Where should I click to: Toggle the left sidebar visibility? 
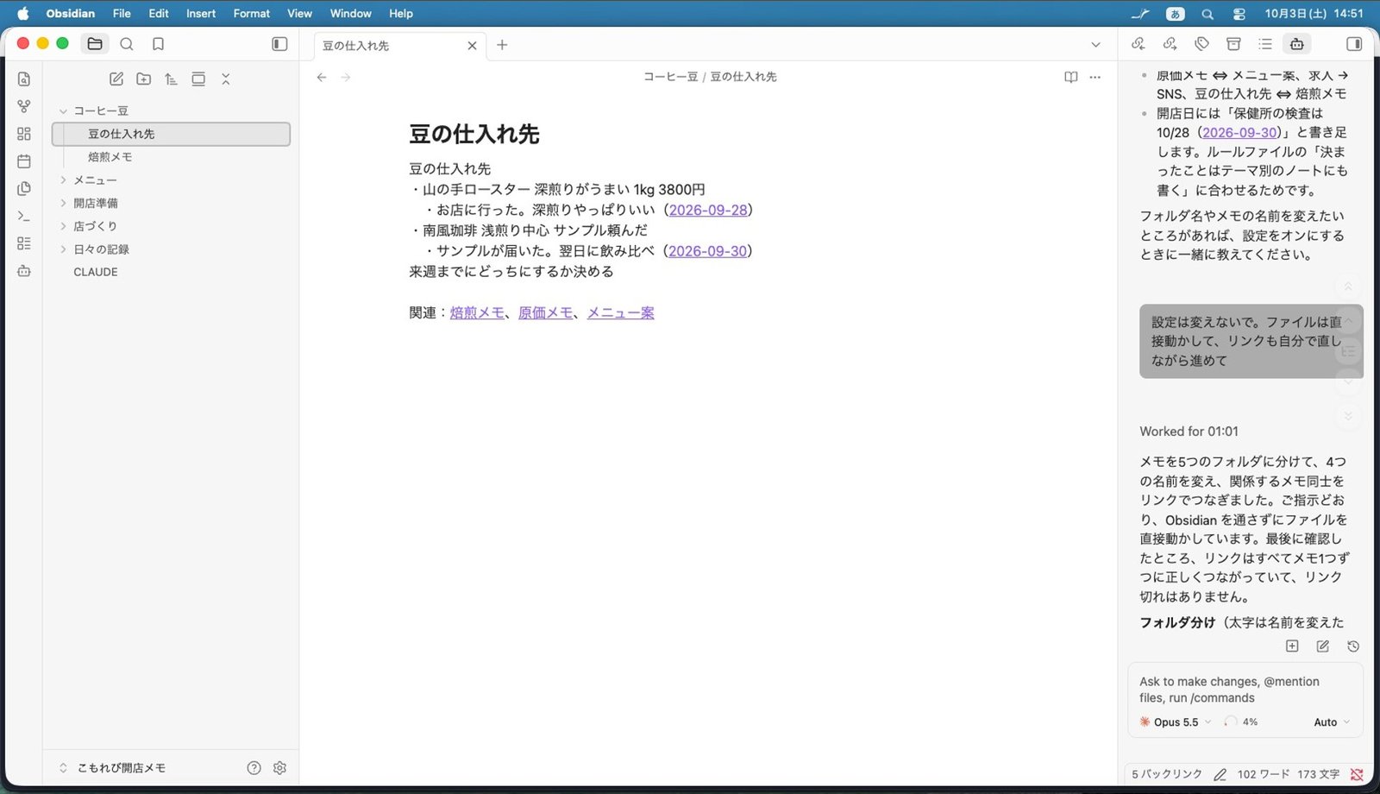(x=279, y=44)
